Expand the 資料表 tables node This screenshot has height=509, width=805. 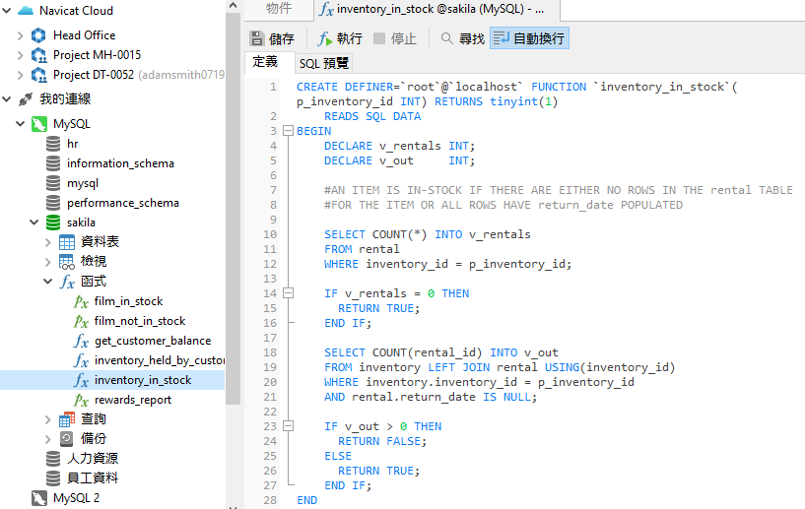point(48,242)
